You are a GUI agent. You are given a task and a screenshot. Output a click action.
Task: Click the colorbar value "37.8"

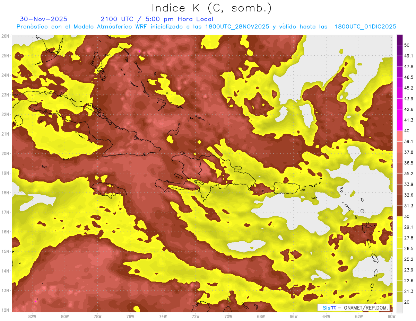point(408,152)
